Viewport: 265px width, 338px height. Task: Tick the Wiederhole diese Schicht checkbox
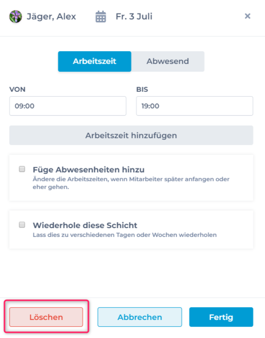click(22, 225)
